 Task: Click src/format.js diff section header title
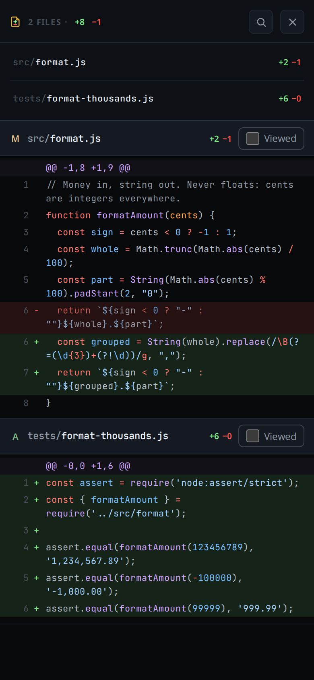point(64,139)
